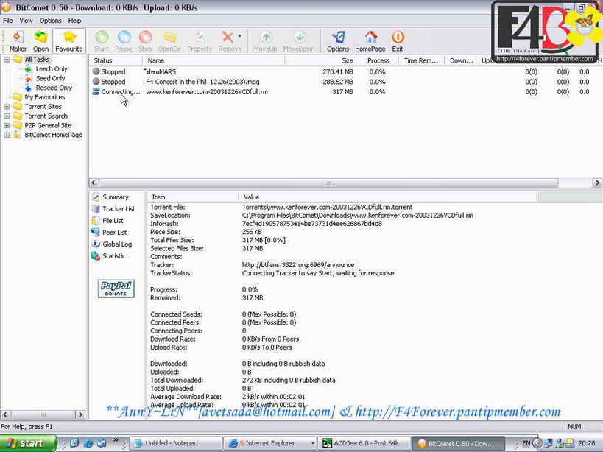This screenshot has width=603, height=452.
Task: Select All Tasks in the tree
Action: 37,60
